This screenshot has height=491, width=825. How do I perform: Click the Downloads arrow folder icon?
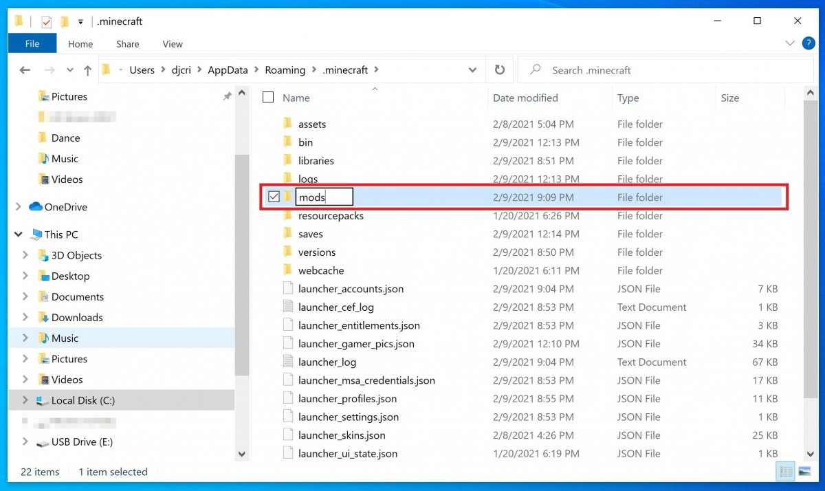click(x=43, y=317)
